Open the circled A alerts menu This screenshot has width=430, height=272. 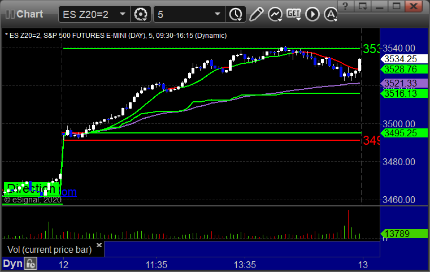[x=331, y=14]
